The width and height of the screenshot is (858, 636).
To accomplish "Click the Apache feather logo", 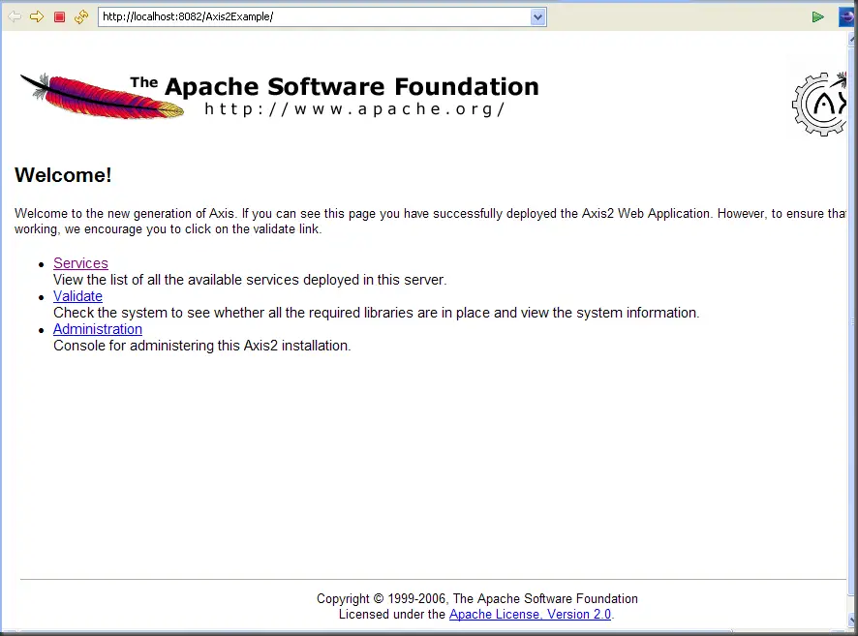I will tap(102, 96).
